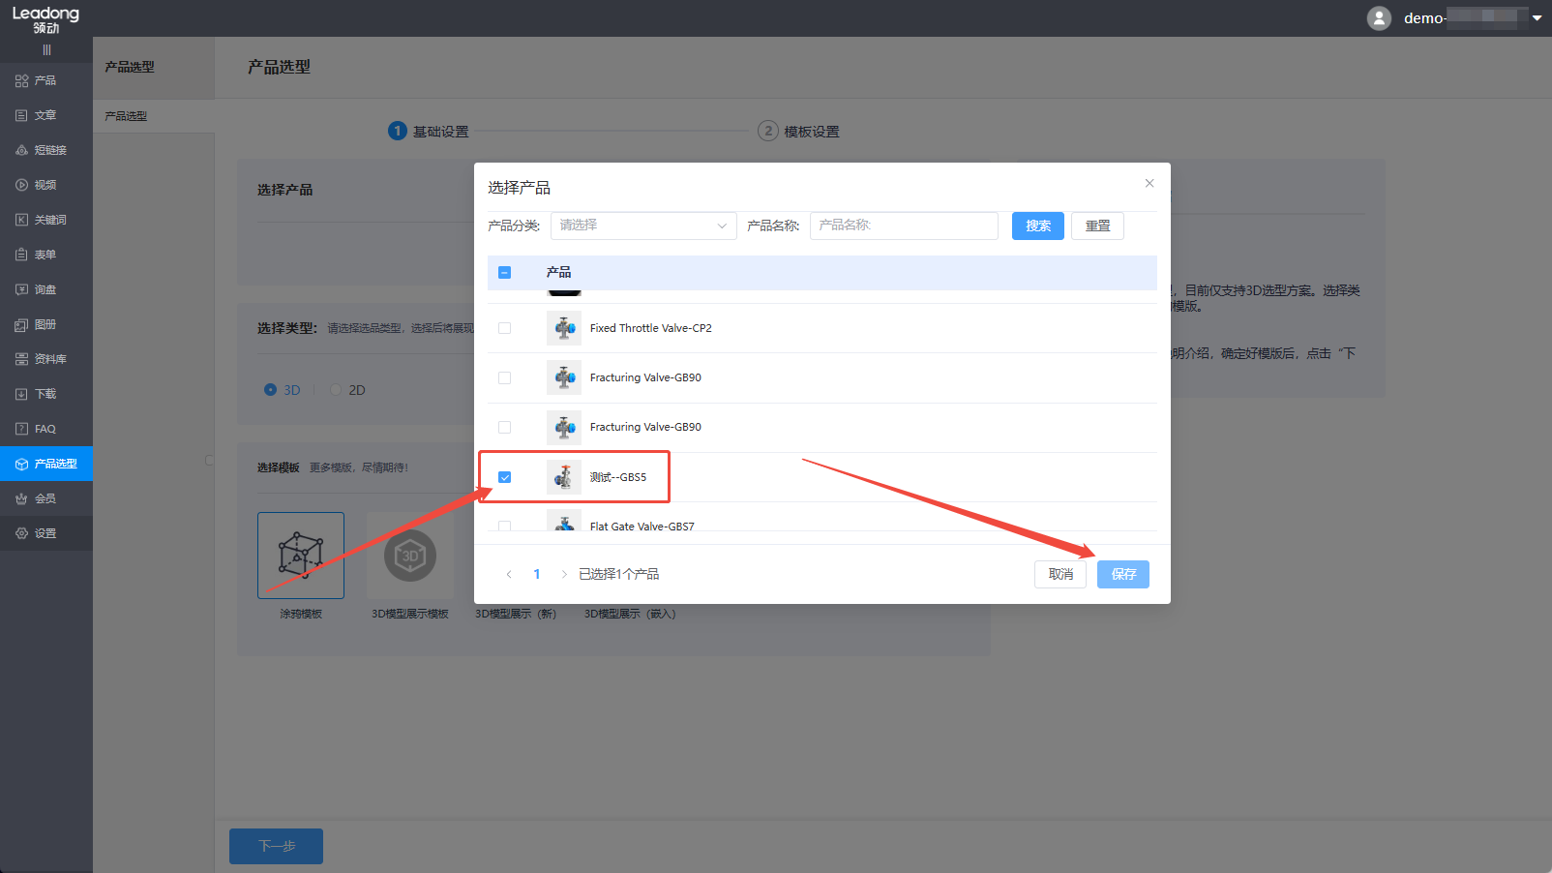Click the 关键词 sidebar icon
This screenshot has height=873, width=1552.
(21, 220)
